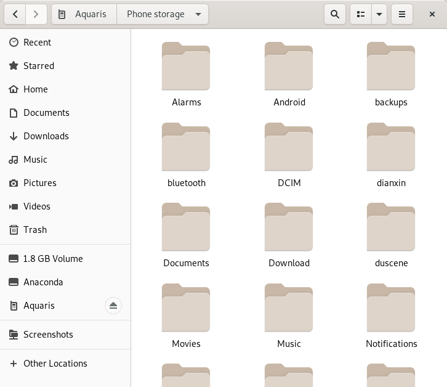Select the 1.8 GB Volume drive
This screenshot has height=387, width=447.
(x=53, y=259)
